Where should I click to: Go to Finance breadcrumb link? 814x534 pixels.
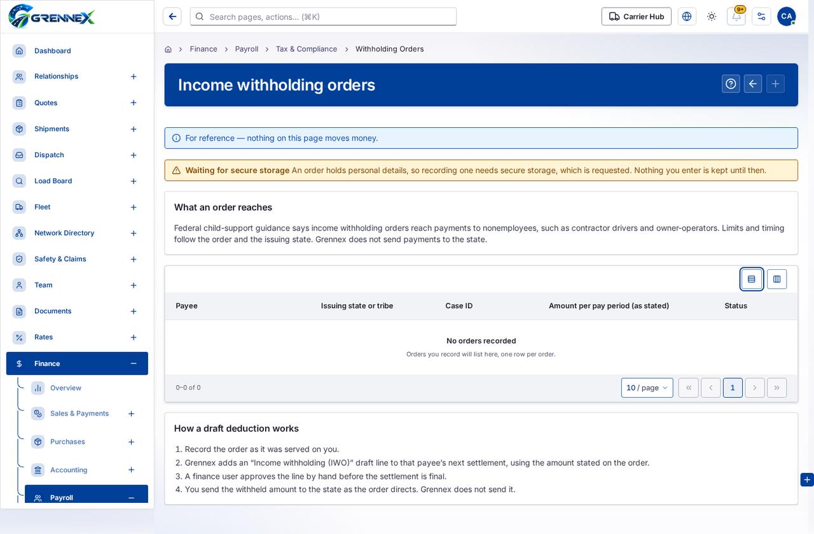[x=203, y=49]
